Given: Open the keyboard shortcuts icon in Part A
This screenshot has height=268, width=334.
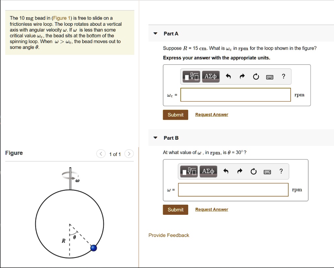Looking at the screenshot, I should tap(270, 76).
